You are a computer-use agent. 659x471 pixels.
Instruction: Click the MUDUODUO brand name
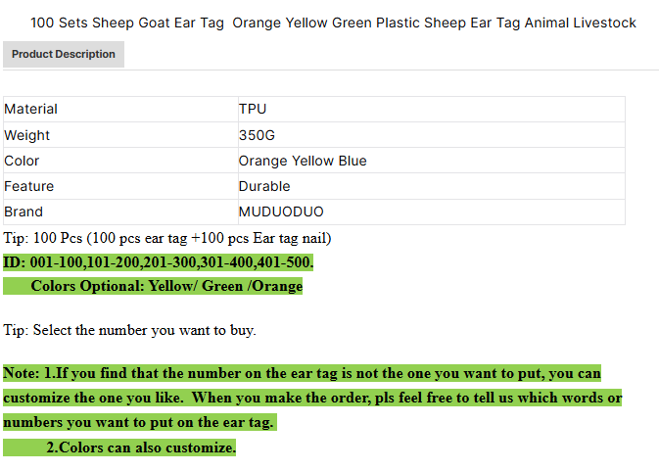coord(281,212)
